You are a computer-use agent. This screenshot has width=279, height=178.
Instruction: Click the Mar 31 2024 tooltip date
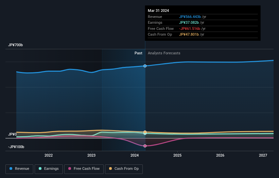pyautogui.click(x=158, y=11)
